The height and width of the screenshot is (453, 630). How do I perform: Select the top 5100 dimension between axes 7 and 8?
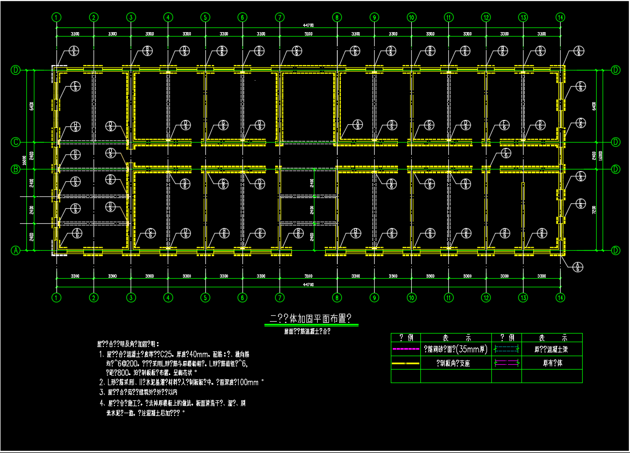[308, 34]
